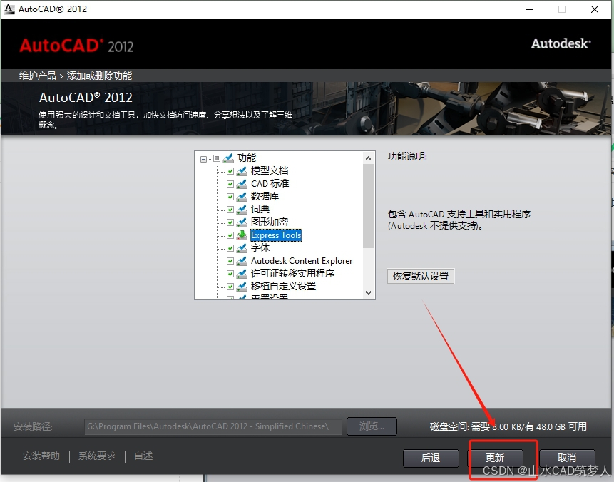Collapse the 功能 tree root node
Screen dimensions: 614x482
click(x=203, y=159)
